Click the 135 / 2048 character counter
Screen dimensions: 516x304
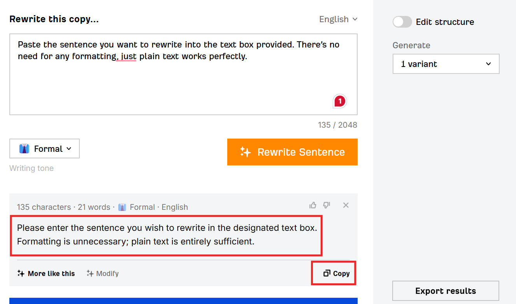point(337,125)
